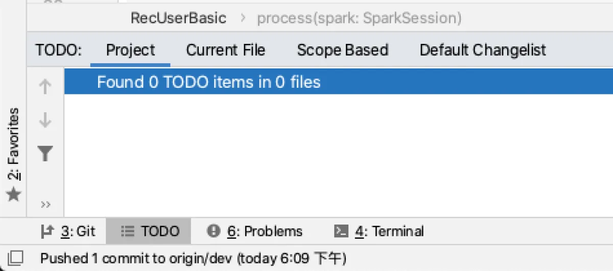Click the RecUserBasic breadcrumb
The height and width of the screenshot is (271, 613).
(x=178, y=18)
